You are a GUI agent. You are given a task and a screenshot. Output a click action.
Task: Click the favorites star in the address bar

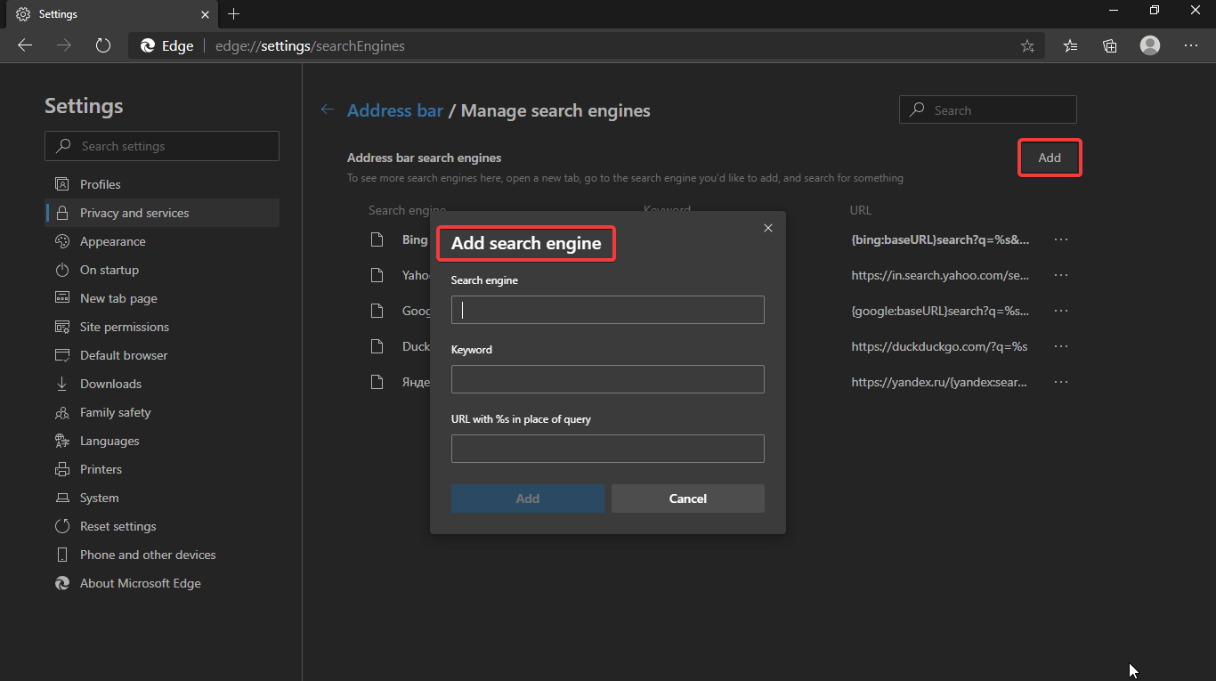[x=1027, y=45]
